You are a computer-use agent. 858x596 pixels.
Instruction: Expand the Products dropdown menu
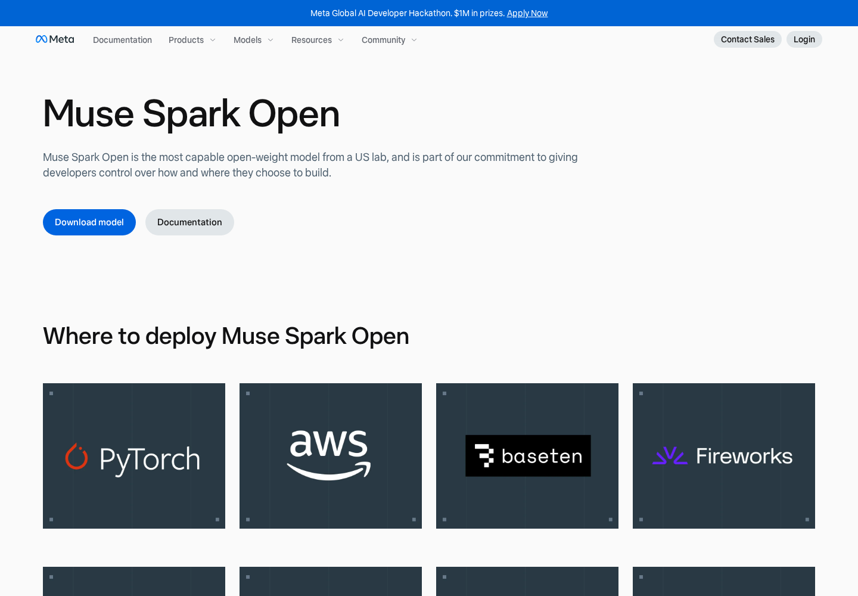[192, 40]
